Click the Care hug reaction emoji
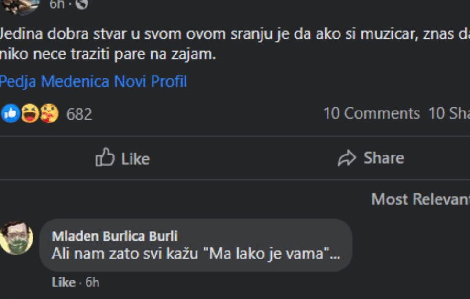The height and width of the screenshot is (299, 470). point(49,113)
